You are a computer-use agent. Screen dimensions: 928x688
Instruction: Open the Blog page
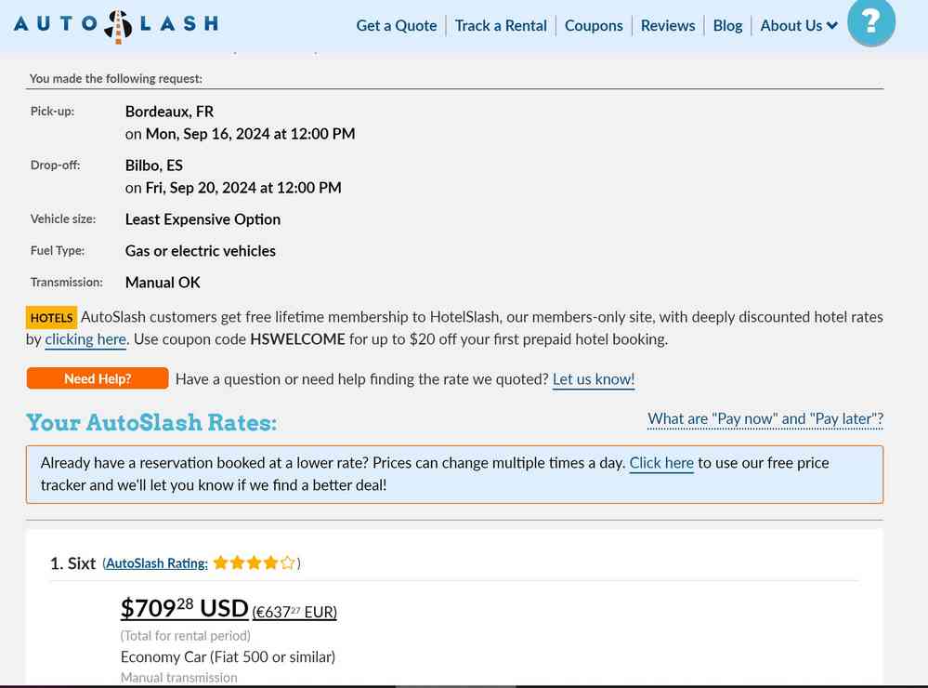pyautogui.click(x=727, y=25)
